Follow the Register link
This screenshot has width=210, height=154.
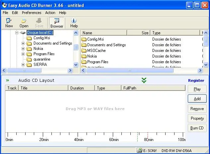coord(196,80)
